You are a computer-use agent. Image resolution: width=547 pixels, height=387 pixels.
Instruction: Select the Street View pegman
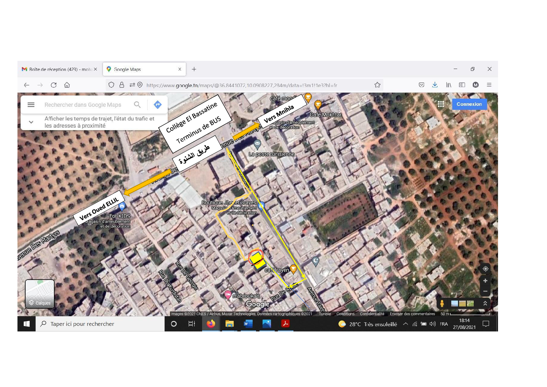point(442,303)
